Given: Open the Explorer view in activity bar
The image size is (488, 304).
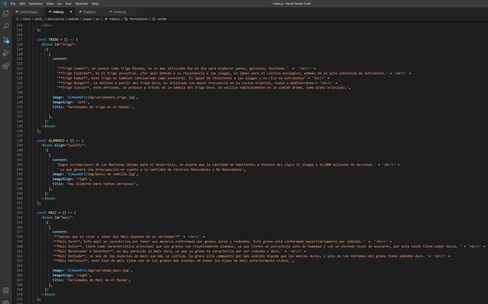Looking at the screenshot, I should (x=5, y=13).
